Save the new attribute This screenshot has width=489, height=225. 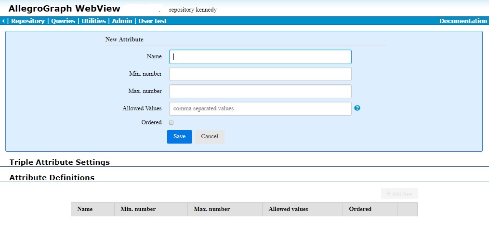tap(179, 137)
